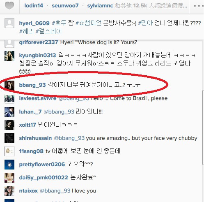Viewport: 204px width, 202px height.
Task: Open the #걸스데이 hashtag
Action: 48,31
